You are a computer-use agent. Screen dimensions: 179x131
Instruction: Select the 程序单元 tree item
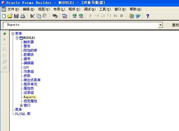tap(30, 84)
